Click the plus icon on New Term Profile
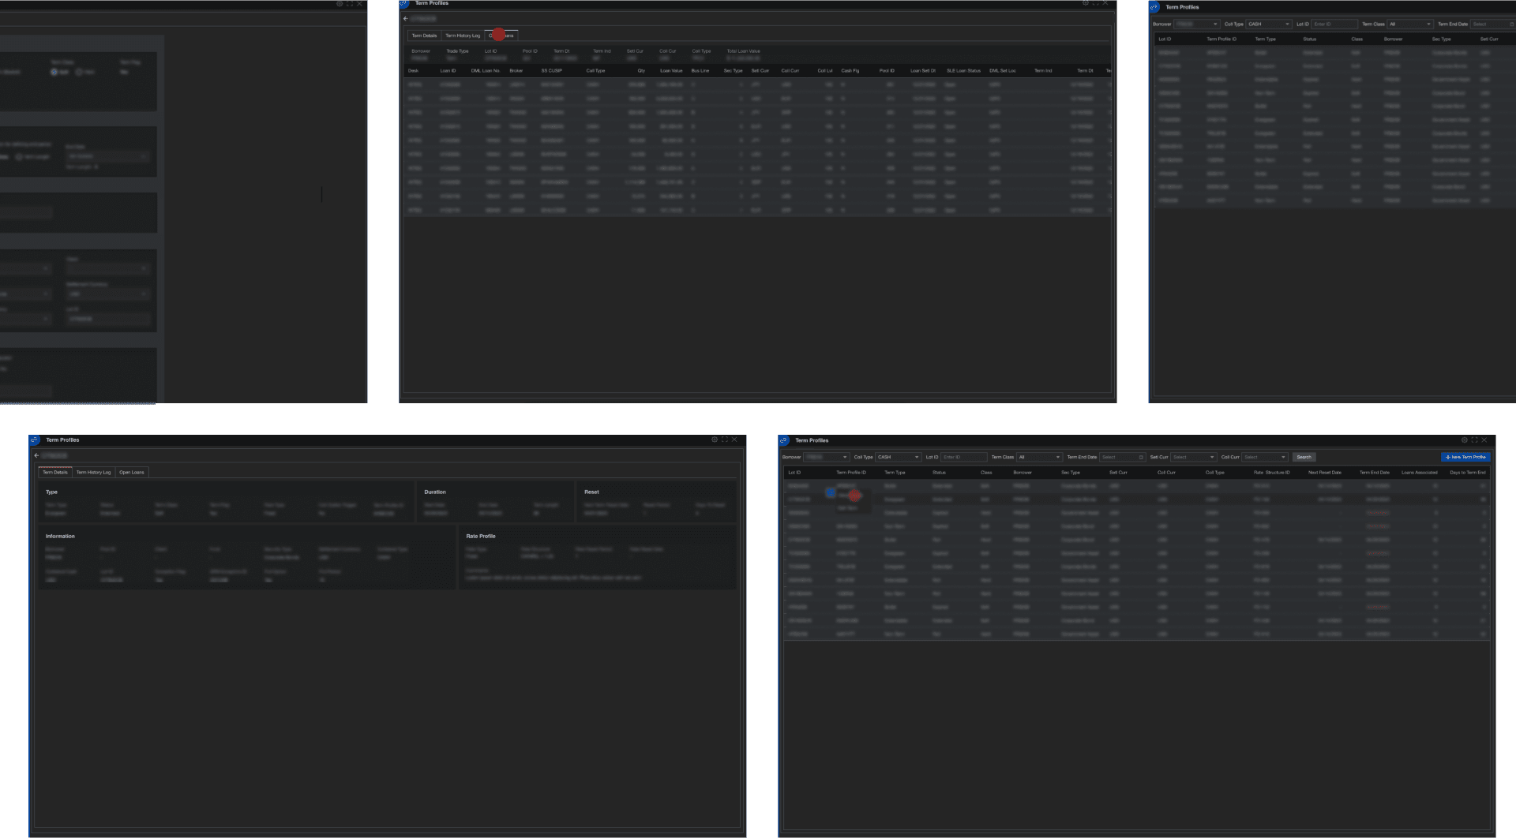1516x838 pixels. tap(1447, 457)
